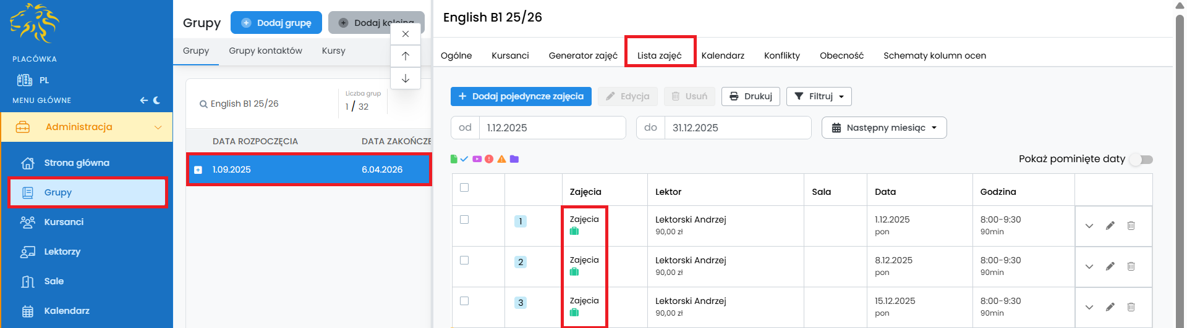Switch to the Kalendarz tab
This screenshot has height=328, width=1187.
[723, 55]
